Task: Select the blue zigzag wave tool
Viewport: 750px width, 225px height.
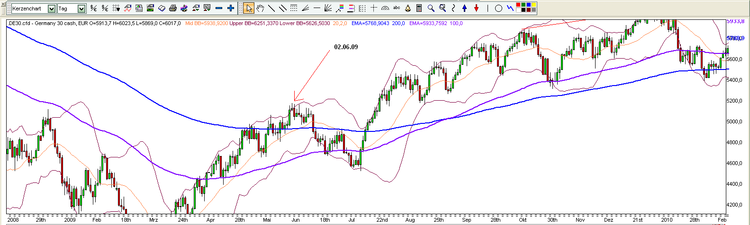Action: [510, 8]
